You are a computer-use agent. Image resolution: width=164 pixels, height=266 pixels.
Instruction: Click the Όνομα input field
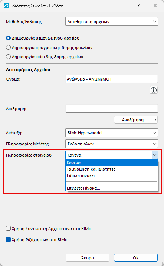(112, 79)
